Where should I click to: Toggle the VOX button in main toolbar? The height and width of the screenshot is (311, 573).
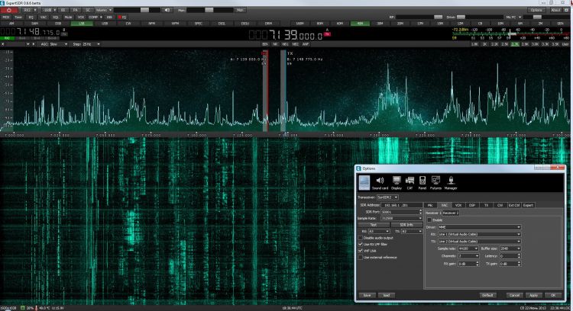(x=81, y=17)
